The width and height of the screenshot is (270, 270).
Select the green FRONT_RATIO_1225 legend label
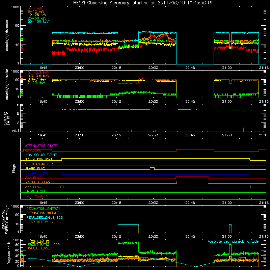point(44,245)
